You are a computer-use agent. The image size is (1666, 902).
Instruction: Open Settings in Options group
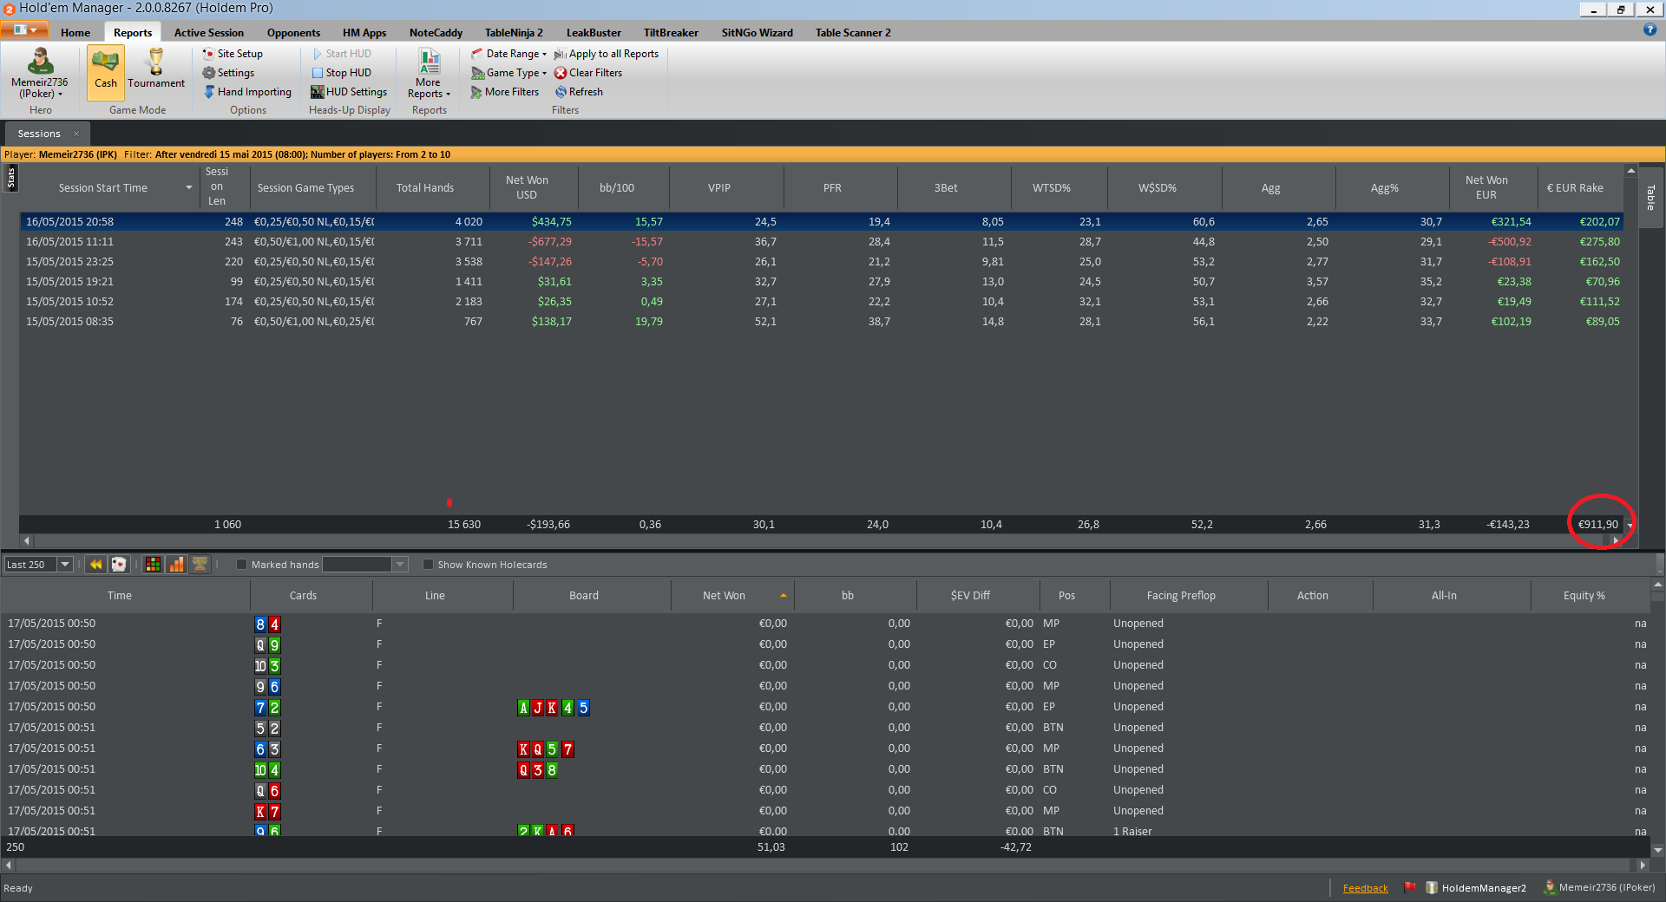(229, 73)
